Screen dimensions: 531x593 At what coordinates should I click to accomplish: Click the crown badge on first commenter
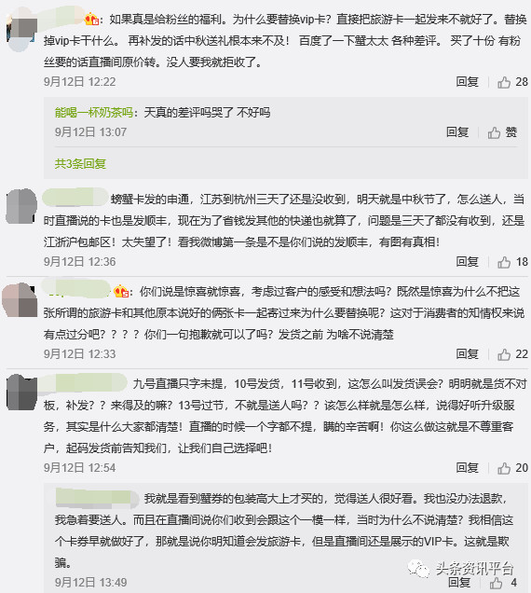point(92,19)
